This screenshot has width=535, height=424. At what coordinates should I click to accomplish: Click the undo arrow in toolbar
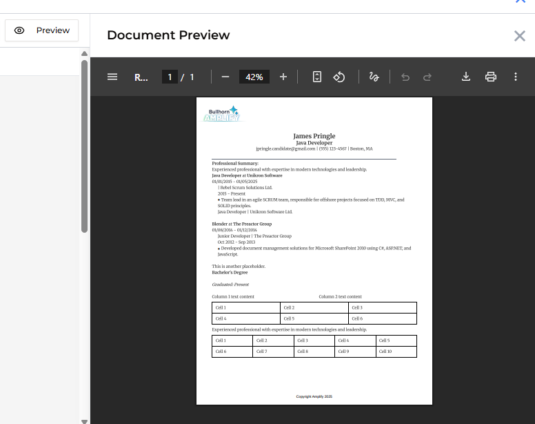point(405,77)
